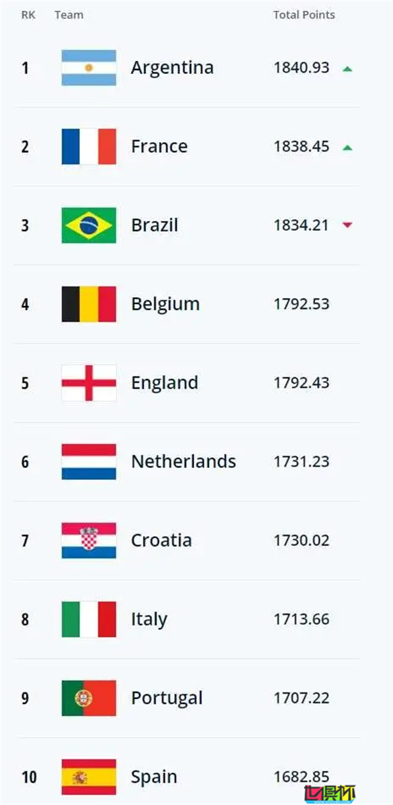Click green up arrow beside France points
This screenshot has width=393, height=805.
tap(347, 147)
